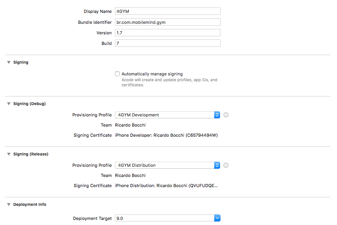The width and height of the screenshot is (337, 225).
Task: Collapse the Deployment Info section triangle
Action: pyautogui.click(x=9, y=204)
